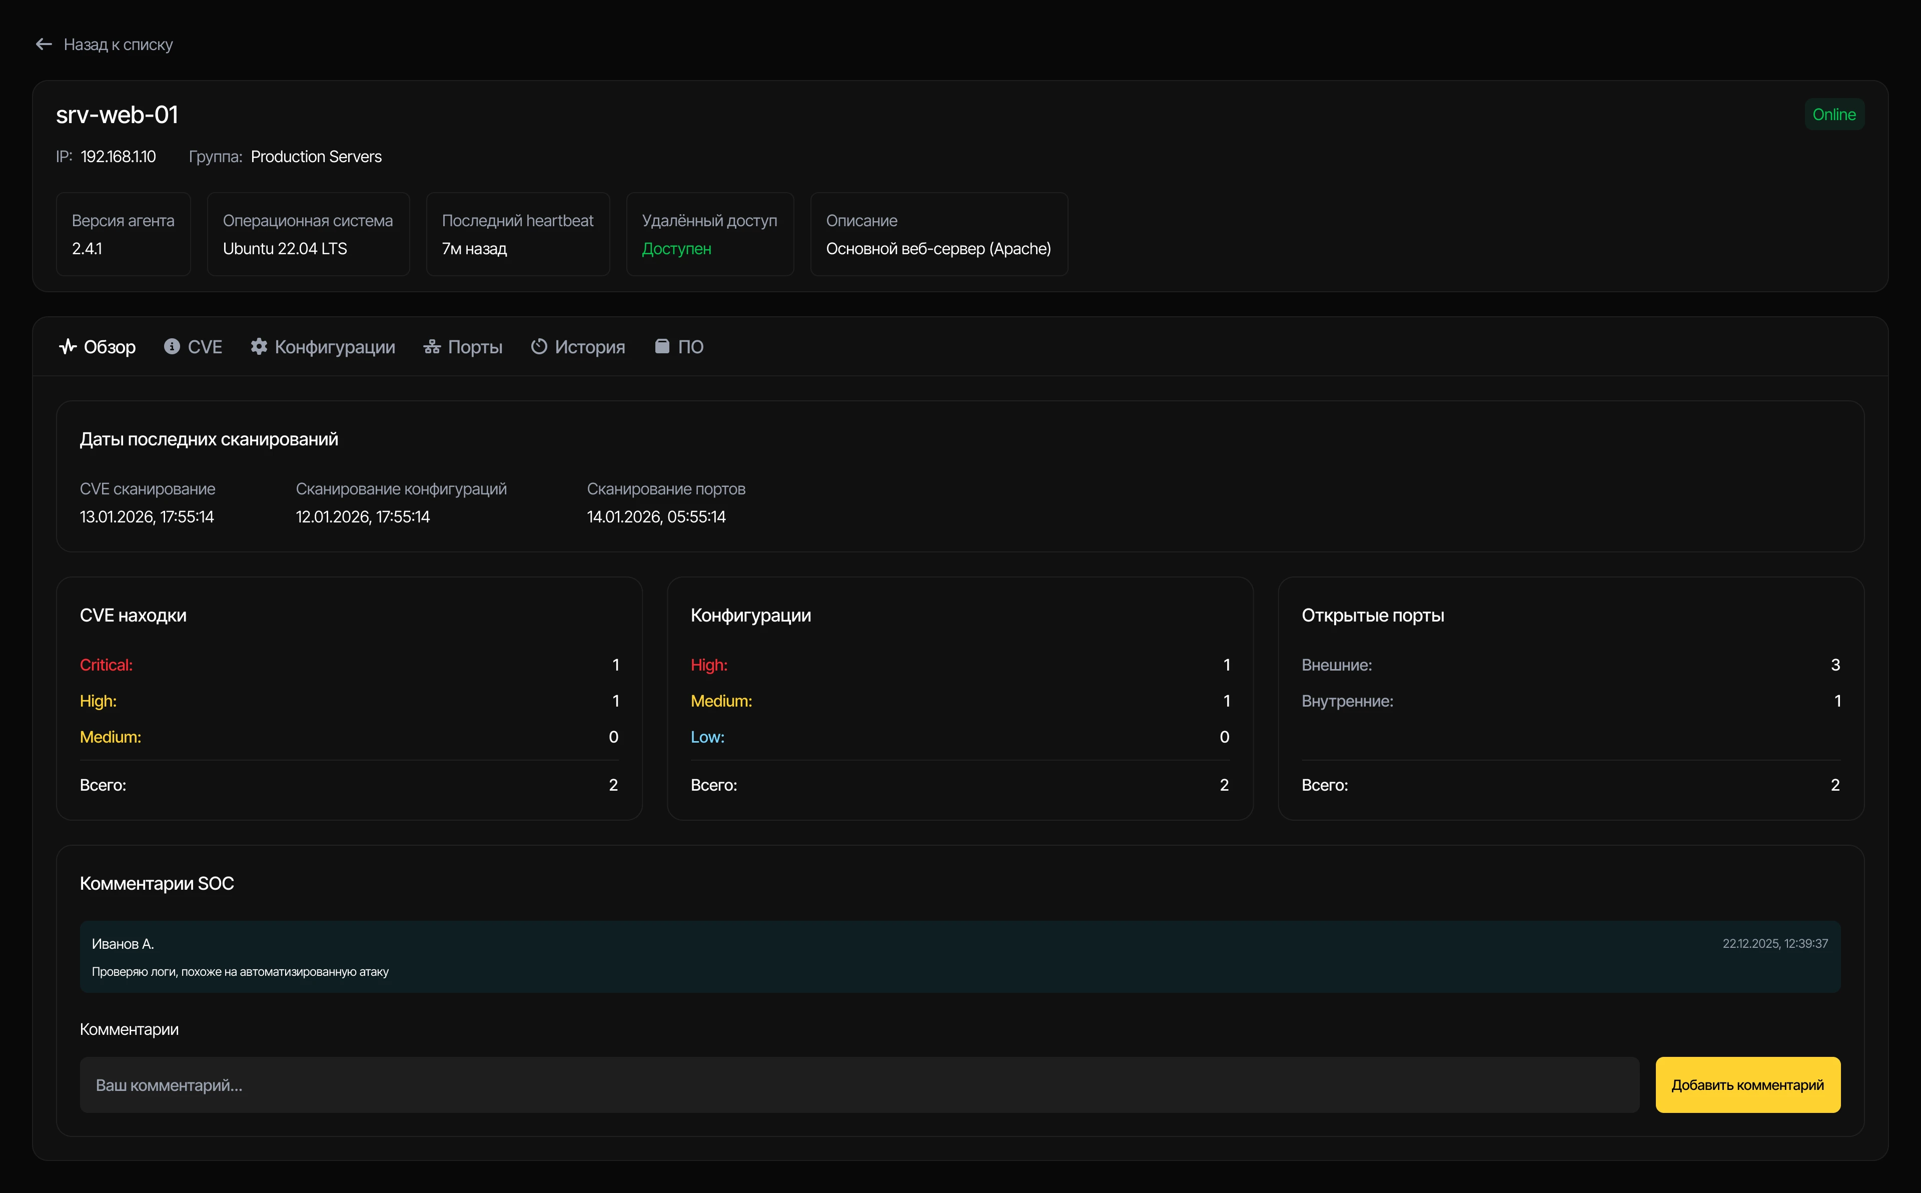Click the heartbeat value 7м назад
This screenshot has height=1193, width=1921.
pos(475,249)
